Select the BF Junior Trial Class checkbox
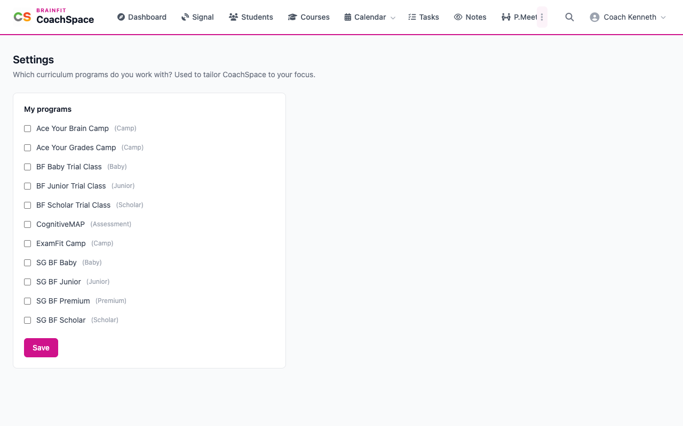This screenshot has width=683, height=426. pyautogui.click(x=28, y=186)
